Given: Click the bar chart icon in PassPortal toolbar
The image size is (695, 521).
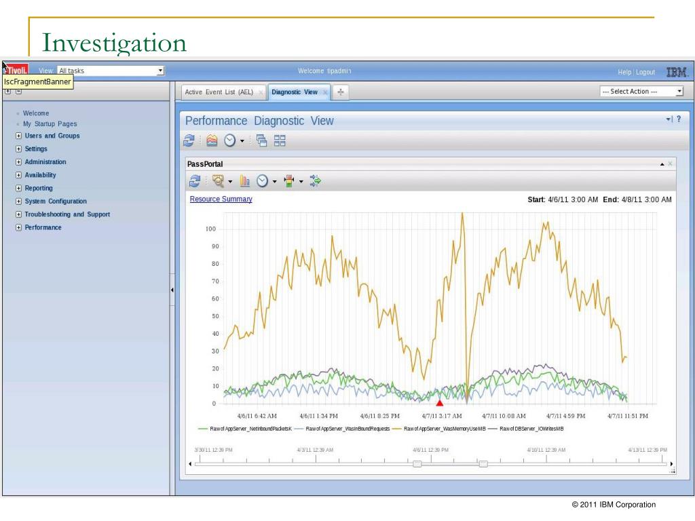Looking at the screenshot, I should 244,180.
